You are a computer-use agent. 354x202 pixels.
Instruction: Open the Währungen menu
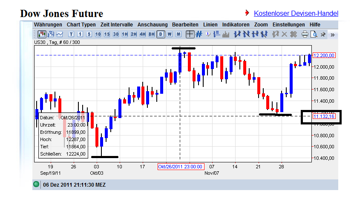tap(48, 24)
